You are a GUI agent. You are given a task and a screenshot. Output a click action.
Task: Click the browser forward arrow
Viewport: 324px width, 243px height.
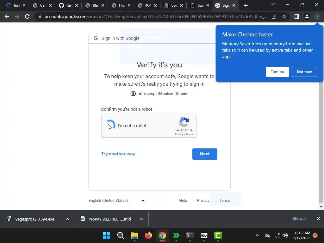17,16
